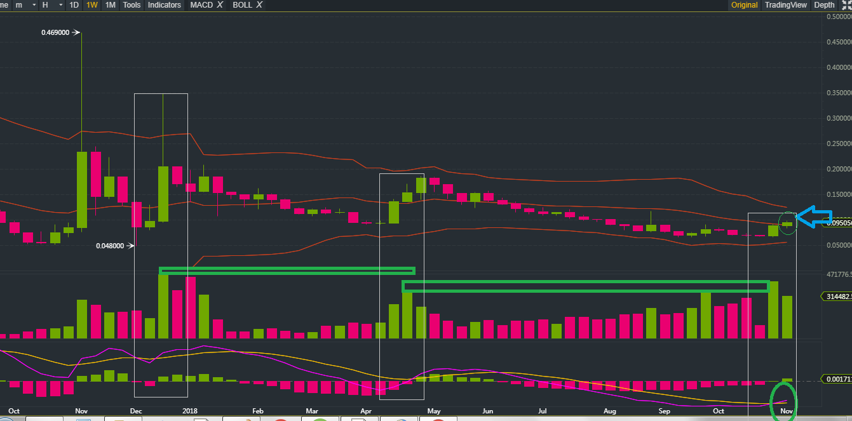Toggle fullscreen chart icon
The image size is (852, 421).
846,5
